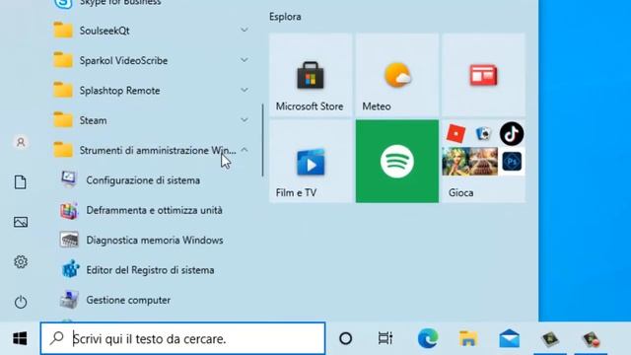Click the taskbar app icon right of Mail
Image resolution: width=631 pixels, height=355 pixels.
(550, 339)
